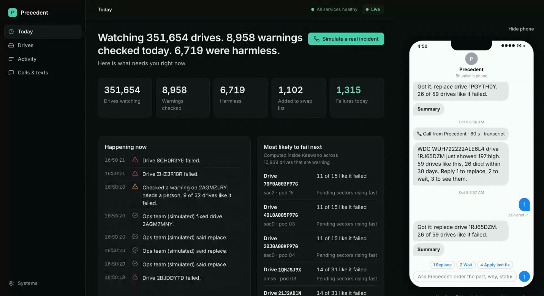
Task: Click Simulate a real incident button
Action: coord(346,39)
